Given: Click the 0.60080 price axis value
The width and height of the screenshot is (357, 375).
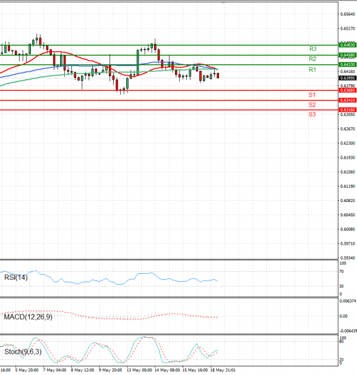Looking at the screenshot, I should click(x=347, y=229).
